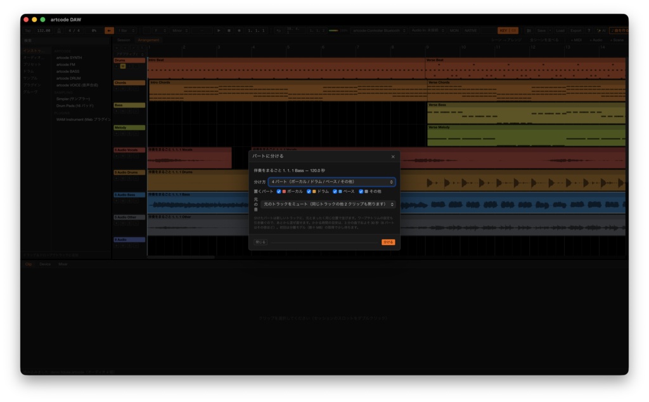Click the Tap tempo button

[x=28, y=30]
